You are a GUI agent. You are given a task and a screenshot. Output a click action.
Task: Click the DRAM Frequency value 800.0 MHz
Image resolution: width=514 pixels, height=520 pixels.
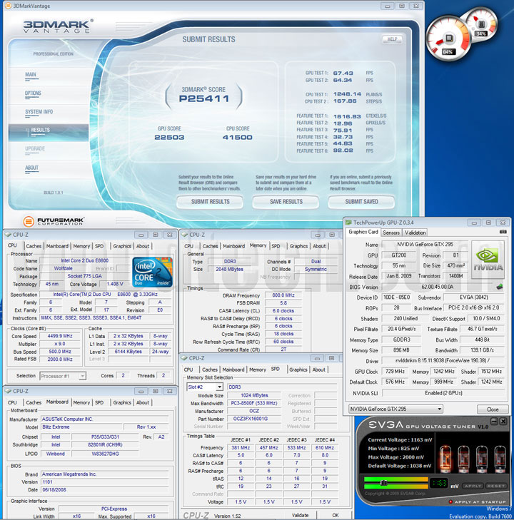[283, 295]
